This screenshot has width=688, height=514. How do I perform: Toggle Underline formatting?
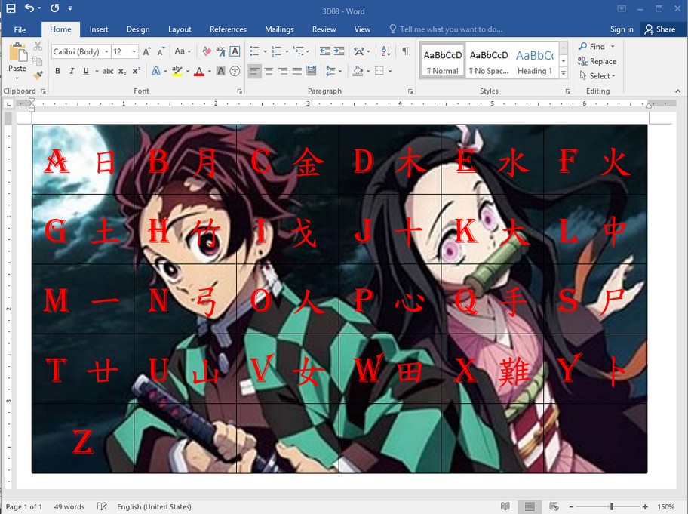point(85,71)
